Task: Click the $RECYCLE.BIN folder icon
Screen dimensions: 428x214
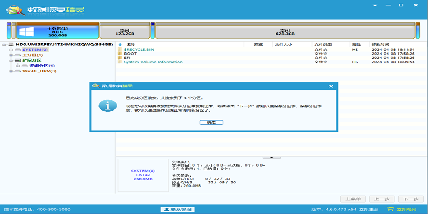Action: [x=120, y=49]
